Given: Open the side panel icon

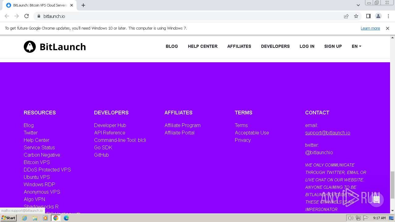Looking at the screenshot, I should pos(368,16).
